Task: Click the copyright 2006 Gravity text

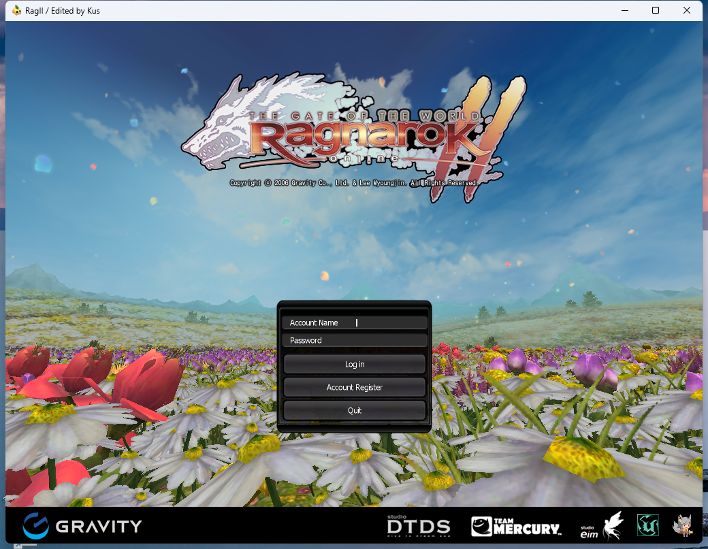Action: coord(353,183)
